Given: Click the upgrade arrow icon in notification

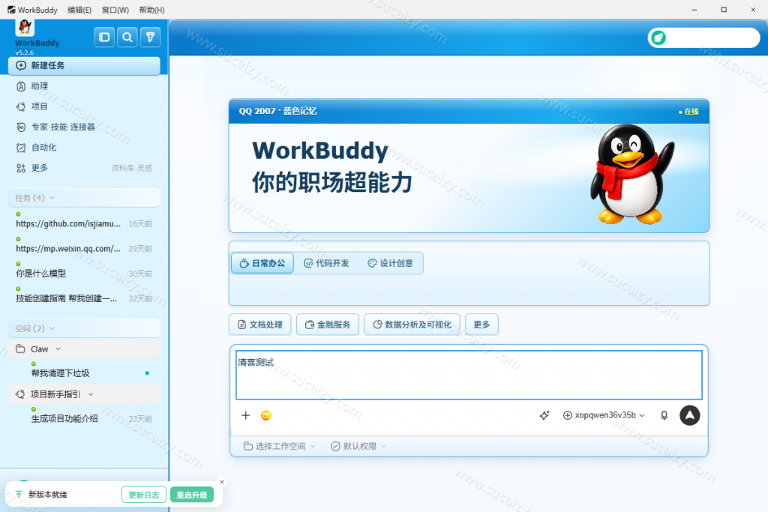Looking at the screenshot, I should click(x=19, y=494).
